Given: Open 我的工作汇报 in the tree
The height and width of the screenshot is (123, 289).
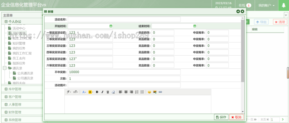Looking at the screenshot, I should pos(22,53).
